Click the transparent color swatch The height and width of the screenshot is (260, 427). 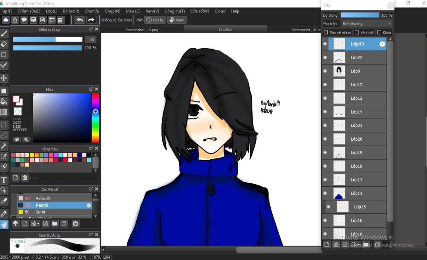pos(18,111)
